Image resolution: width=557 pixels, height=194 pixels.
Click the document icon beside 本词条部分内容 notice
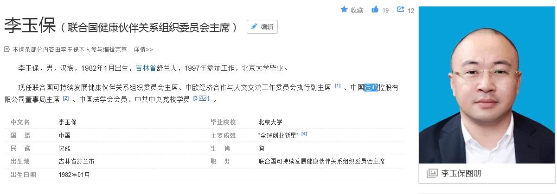[7, 49]
